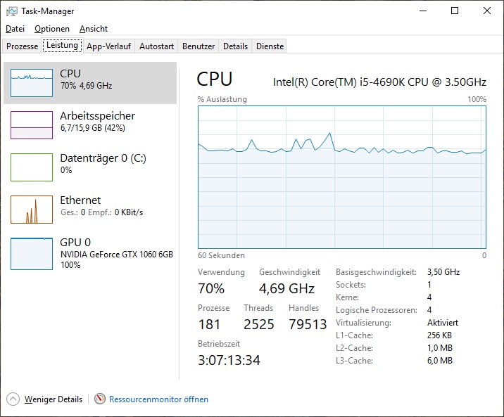The height and width of the screenshot is (417, 504).
Task: Click the Weniger Details label
Action: tap(53, 399)
